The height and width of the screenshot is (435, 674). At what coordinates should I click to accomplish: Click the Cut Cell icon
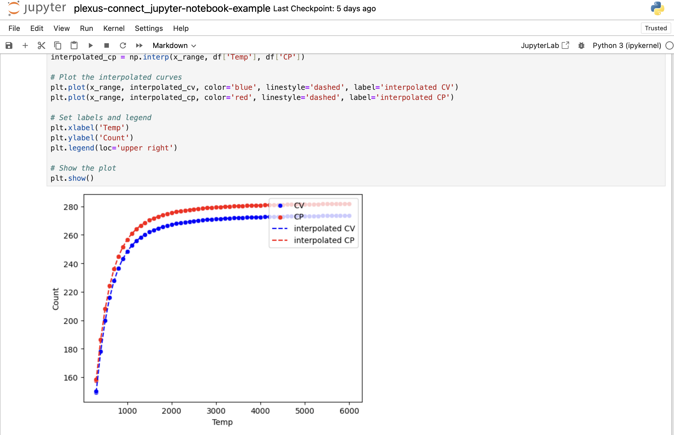click(41, 45)
